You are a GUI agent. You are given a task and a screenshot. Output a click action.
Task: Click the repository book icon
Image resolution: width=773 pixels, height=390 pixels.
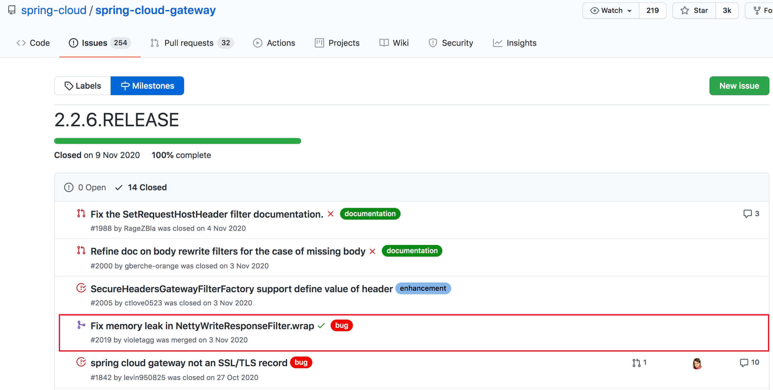coord(12,10)
